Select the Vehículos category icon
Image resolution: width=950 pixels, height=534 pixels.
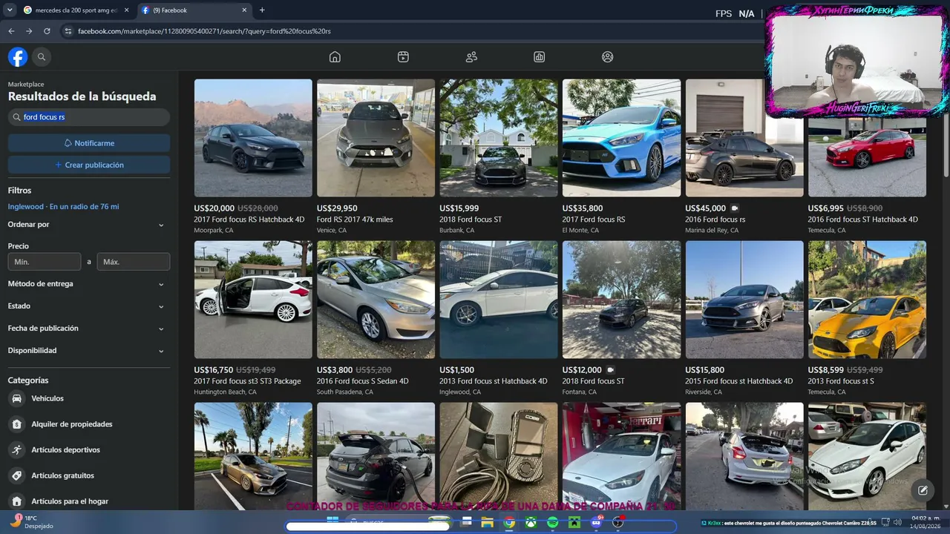coord(17,398)
